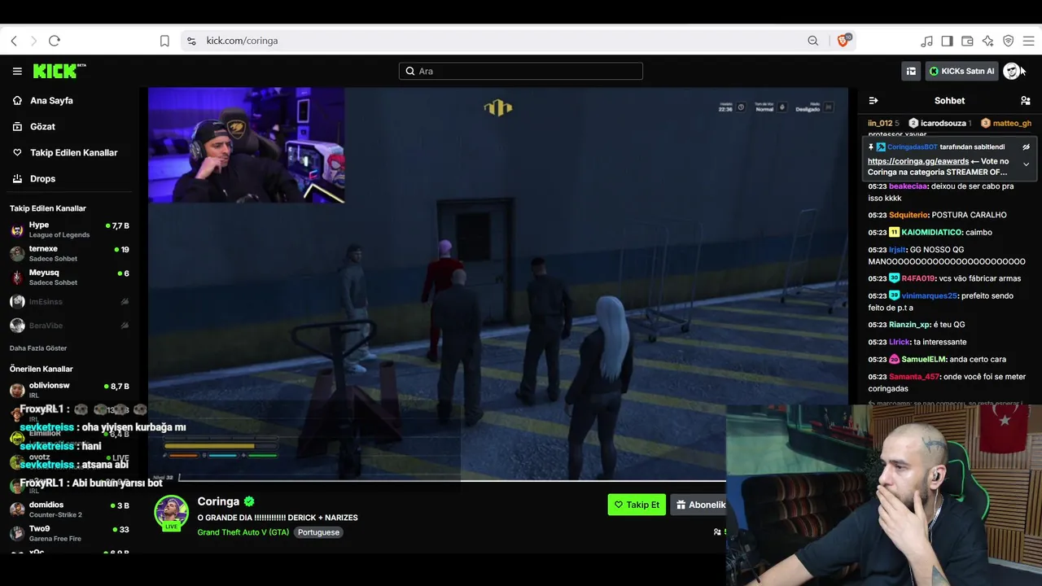Click the Coringa stream video player
Image resolution: width=1042 pixels, height=586 pixels.
498,285
